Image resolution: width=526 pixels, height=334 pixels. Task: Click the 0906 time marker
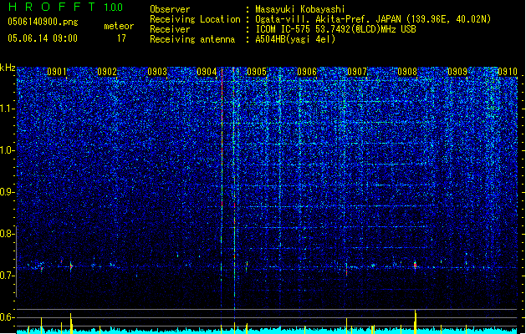coord(307,72)
